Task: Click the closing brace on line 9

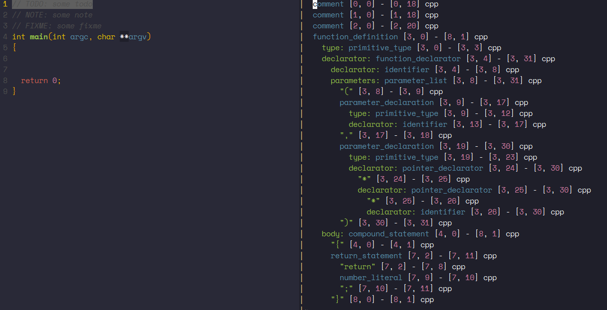Action: (14, 91)
